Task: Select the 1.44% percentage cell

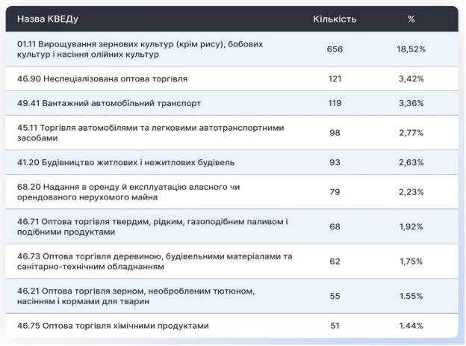Action: pos(411,326)
